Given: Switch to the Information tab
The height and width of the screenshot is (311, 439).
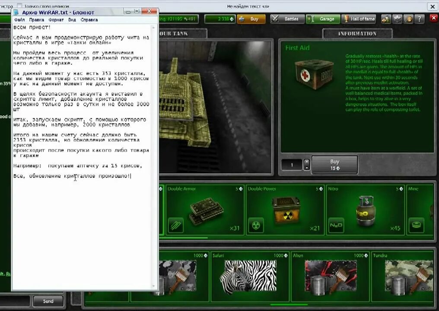Looking at the screenshot, I should tap(357, 34).
